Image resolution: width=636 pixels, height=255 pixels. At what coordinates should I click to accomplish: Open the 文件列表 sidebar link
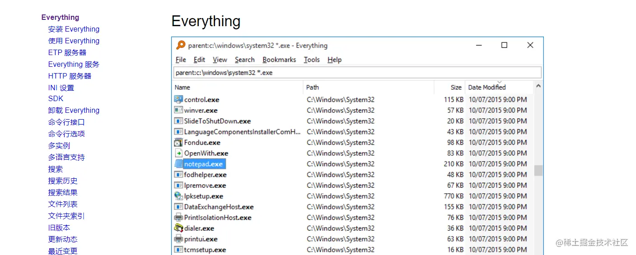pyautogui.click(x=63, y=204)
